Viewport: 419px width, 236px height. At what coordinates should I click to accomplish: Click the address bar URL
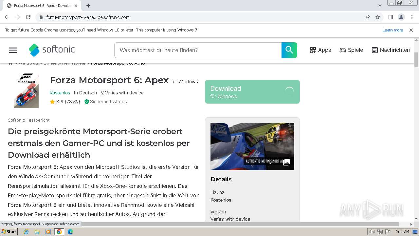(88, 17)
